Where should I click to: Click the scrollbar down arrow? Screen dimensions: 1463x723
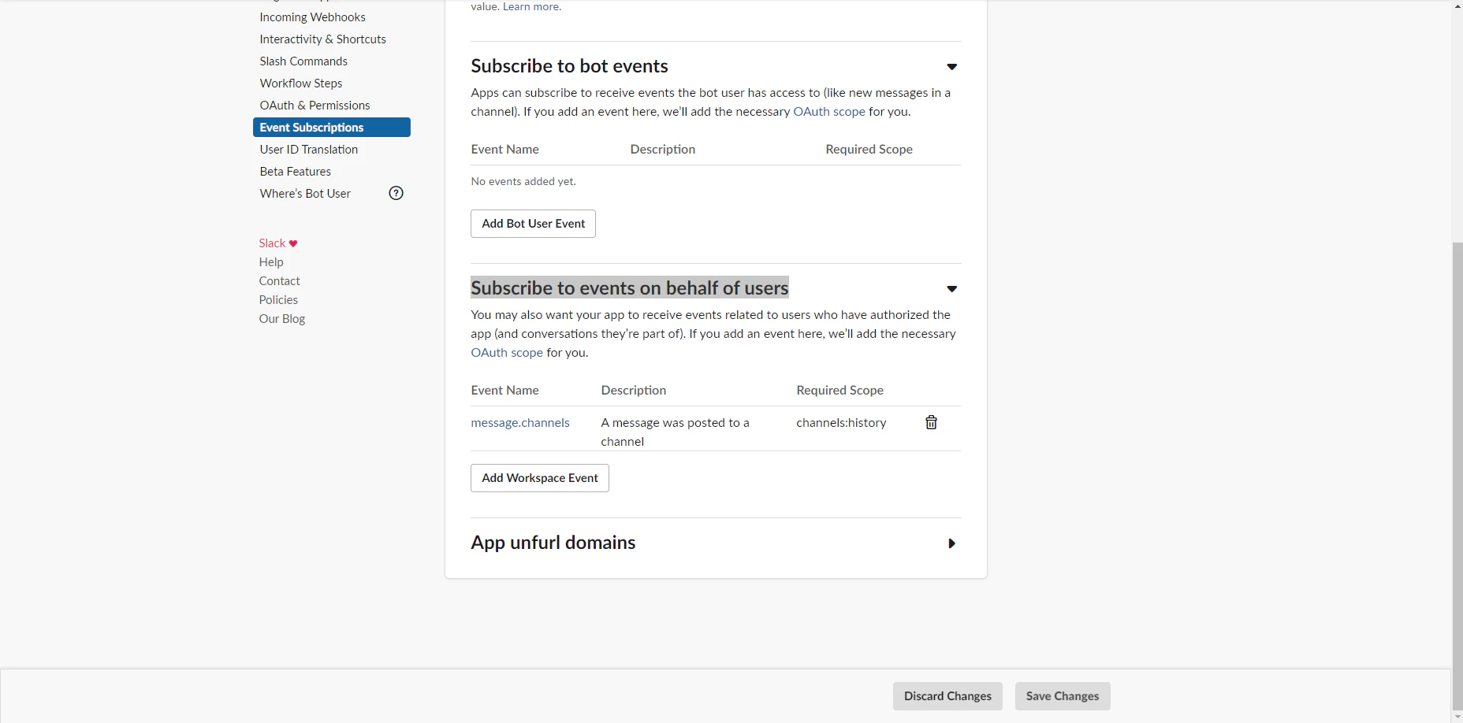pos(1457,717)
